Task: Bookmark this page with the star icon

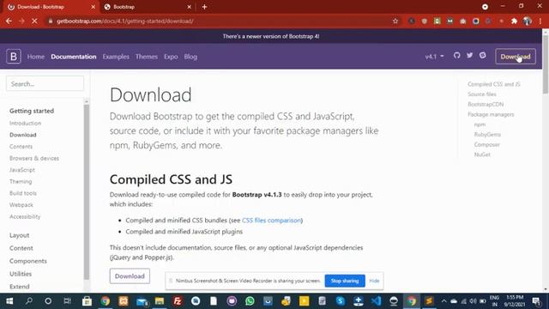Action: (x=395, y=21)
